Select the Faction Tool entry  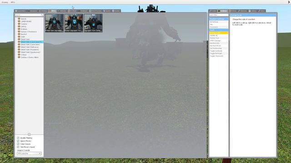click(219, 38)
